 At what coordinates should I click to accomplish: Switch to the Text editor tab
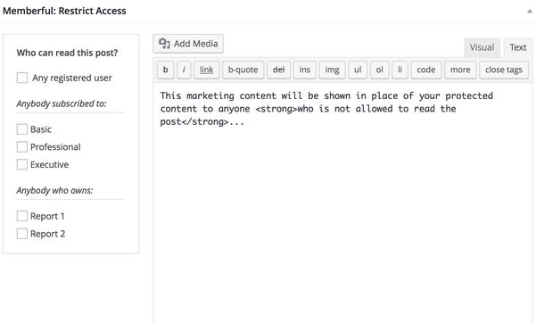[x=518, y=47]
